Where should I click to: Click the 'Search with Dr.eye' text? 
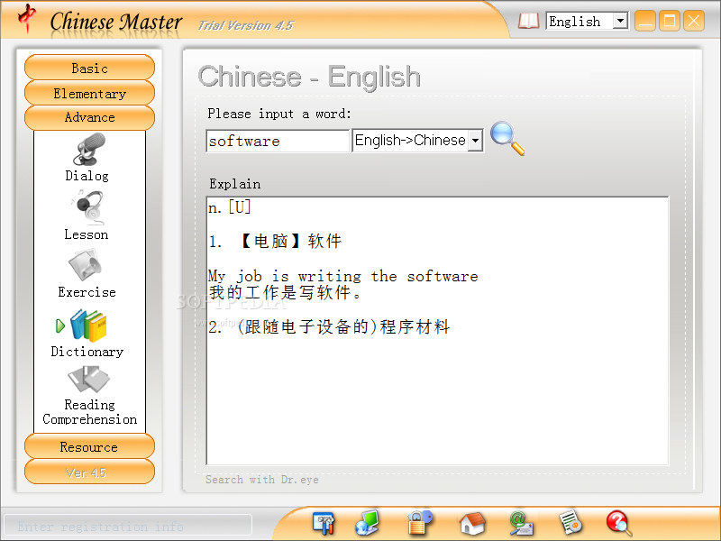(261, 480)
